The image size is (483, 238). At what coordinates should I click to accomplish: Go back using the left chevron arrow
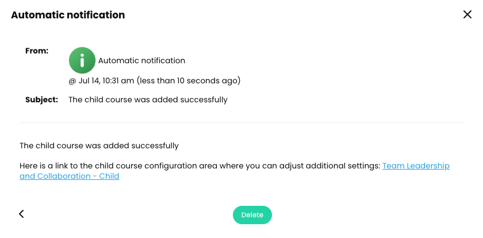pyautogui.click(x=21, y=214)
